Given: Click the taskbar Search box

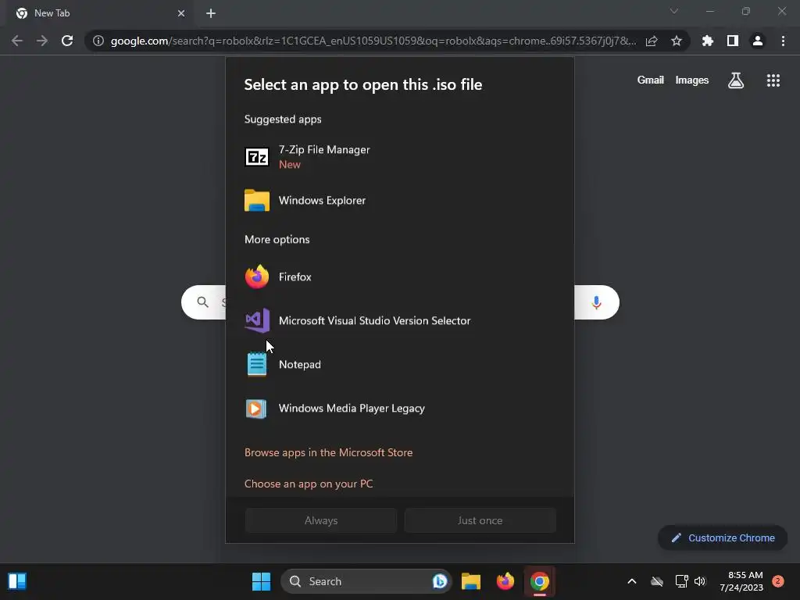Looking at the screenshot, I should coord(366,581).
